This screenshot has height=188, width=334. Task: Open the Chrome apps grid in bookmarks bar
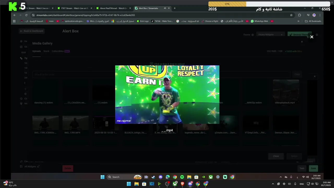[x=14, y=21]
